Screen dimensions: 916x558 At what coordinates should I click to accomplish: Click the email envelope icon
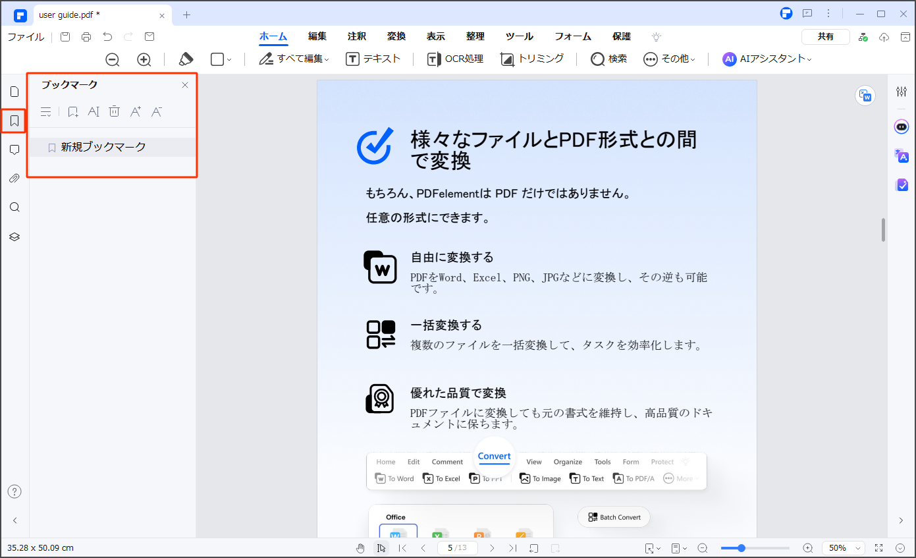click(149, 37)
